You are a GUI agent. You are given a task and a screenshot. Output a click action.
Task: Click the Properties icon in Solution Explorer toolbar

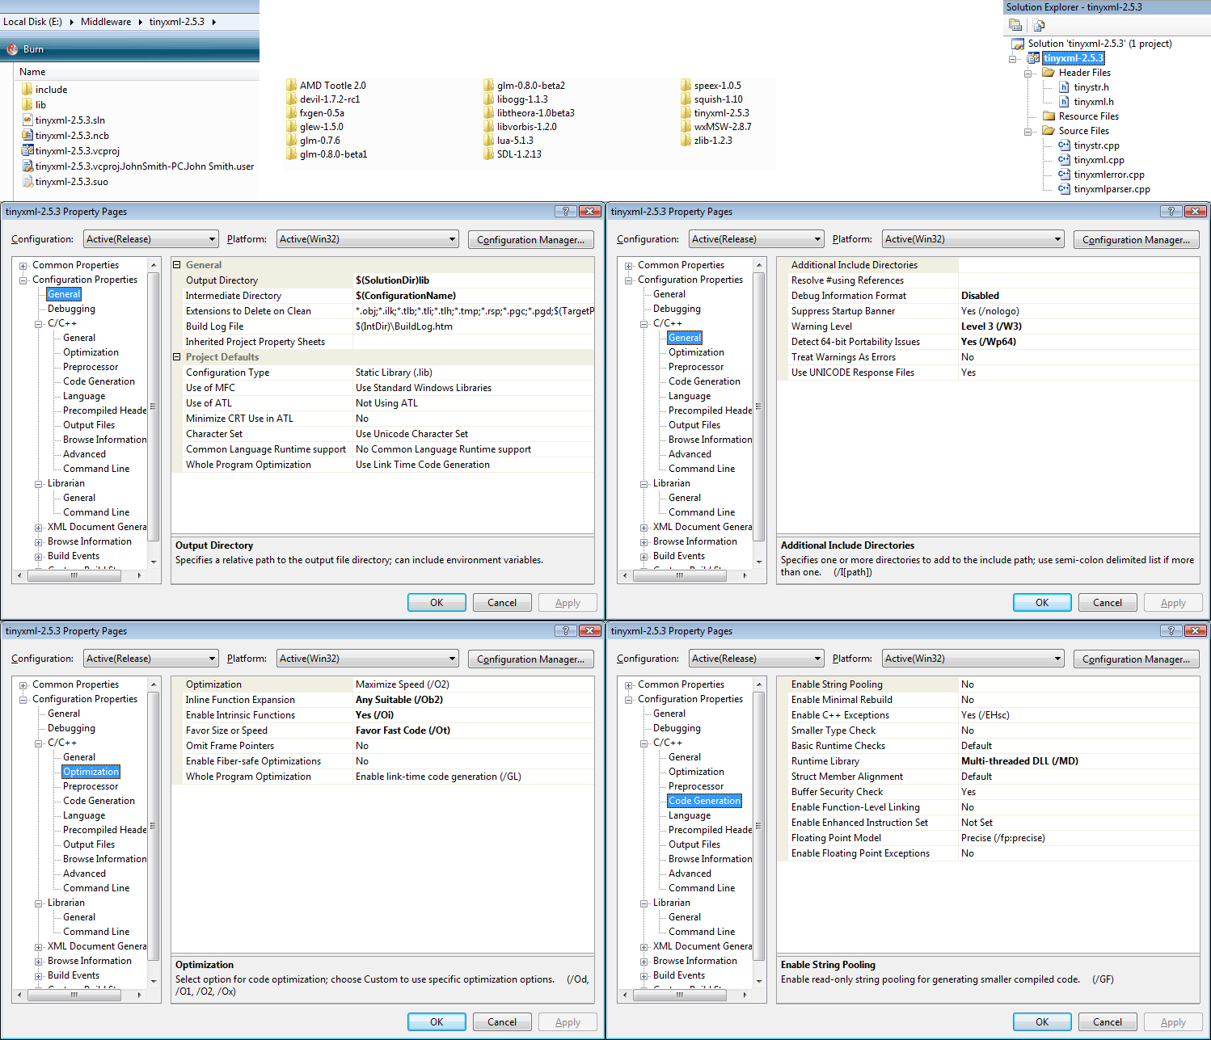1015,25
